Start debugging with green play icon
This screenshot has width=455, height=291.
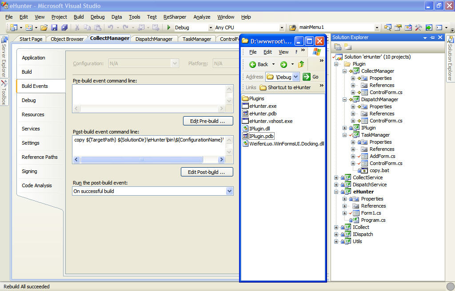tap(168, 28)
